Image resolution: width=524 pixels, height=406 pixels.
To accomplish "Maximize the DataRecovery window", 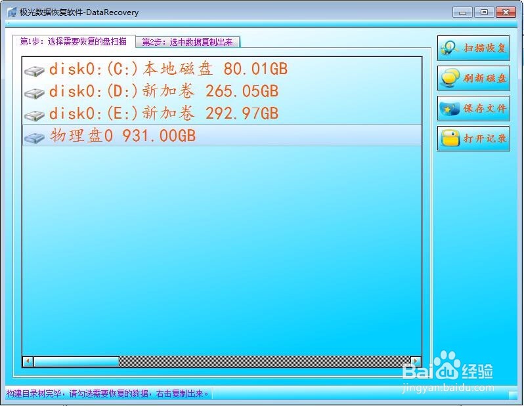I will 484,12.
